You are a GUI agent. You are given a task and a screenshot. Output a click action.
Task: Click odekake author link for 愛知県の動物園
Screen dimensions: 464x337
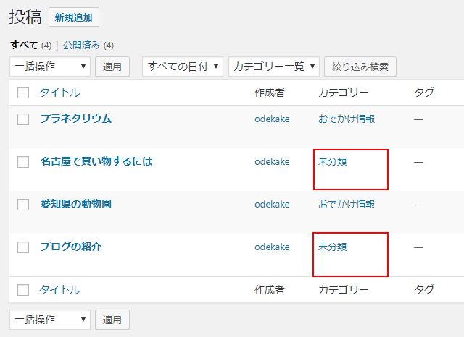point(272,204)
